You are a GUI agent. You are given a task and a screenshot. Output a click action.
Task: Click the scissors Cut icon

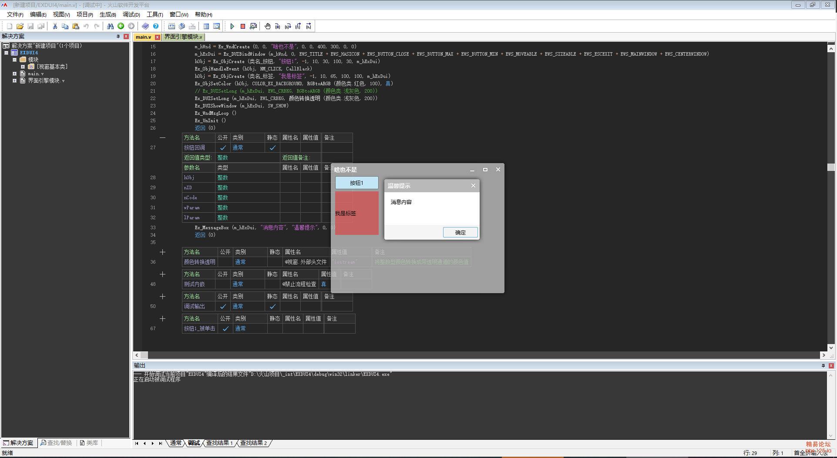[x=55, y=27]
